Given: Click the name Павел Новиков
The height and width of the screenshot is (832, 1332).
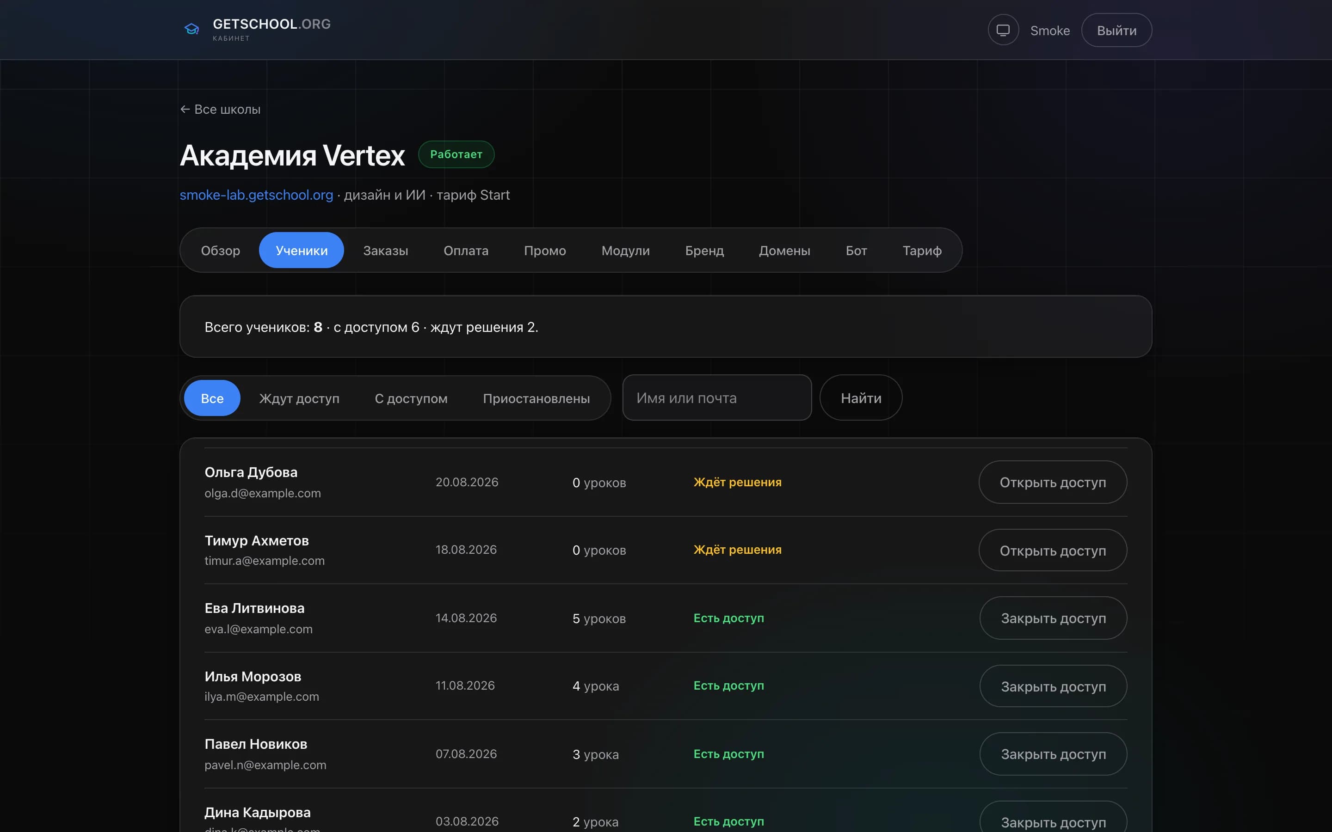Looking at the screenshot, I should tap(256, 744).
